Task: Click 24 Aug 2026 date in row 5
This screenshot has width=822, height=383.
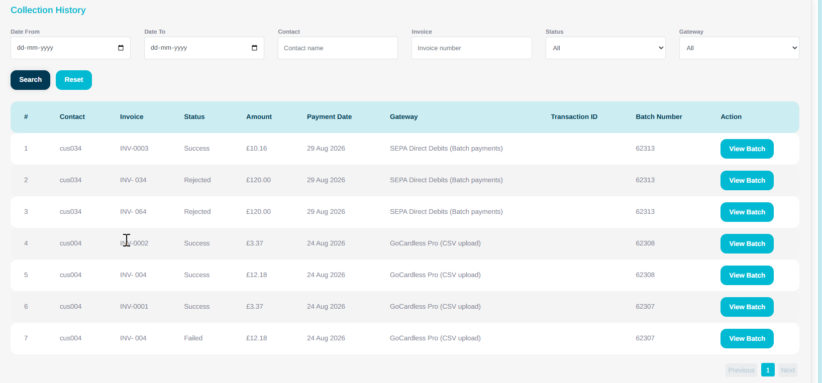Action: [326, 275]
